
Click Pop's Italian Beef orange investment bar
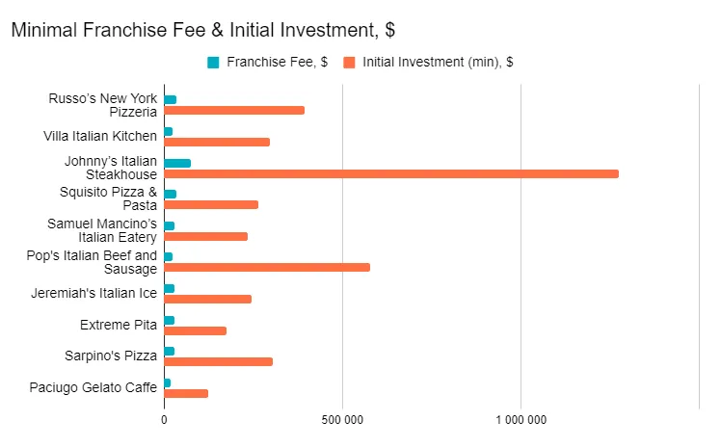(267, 267)
